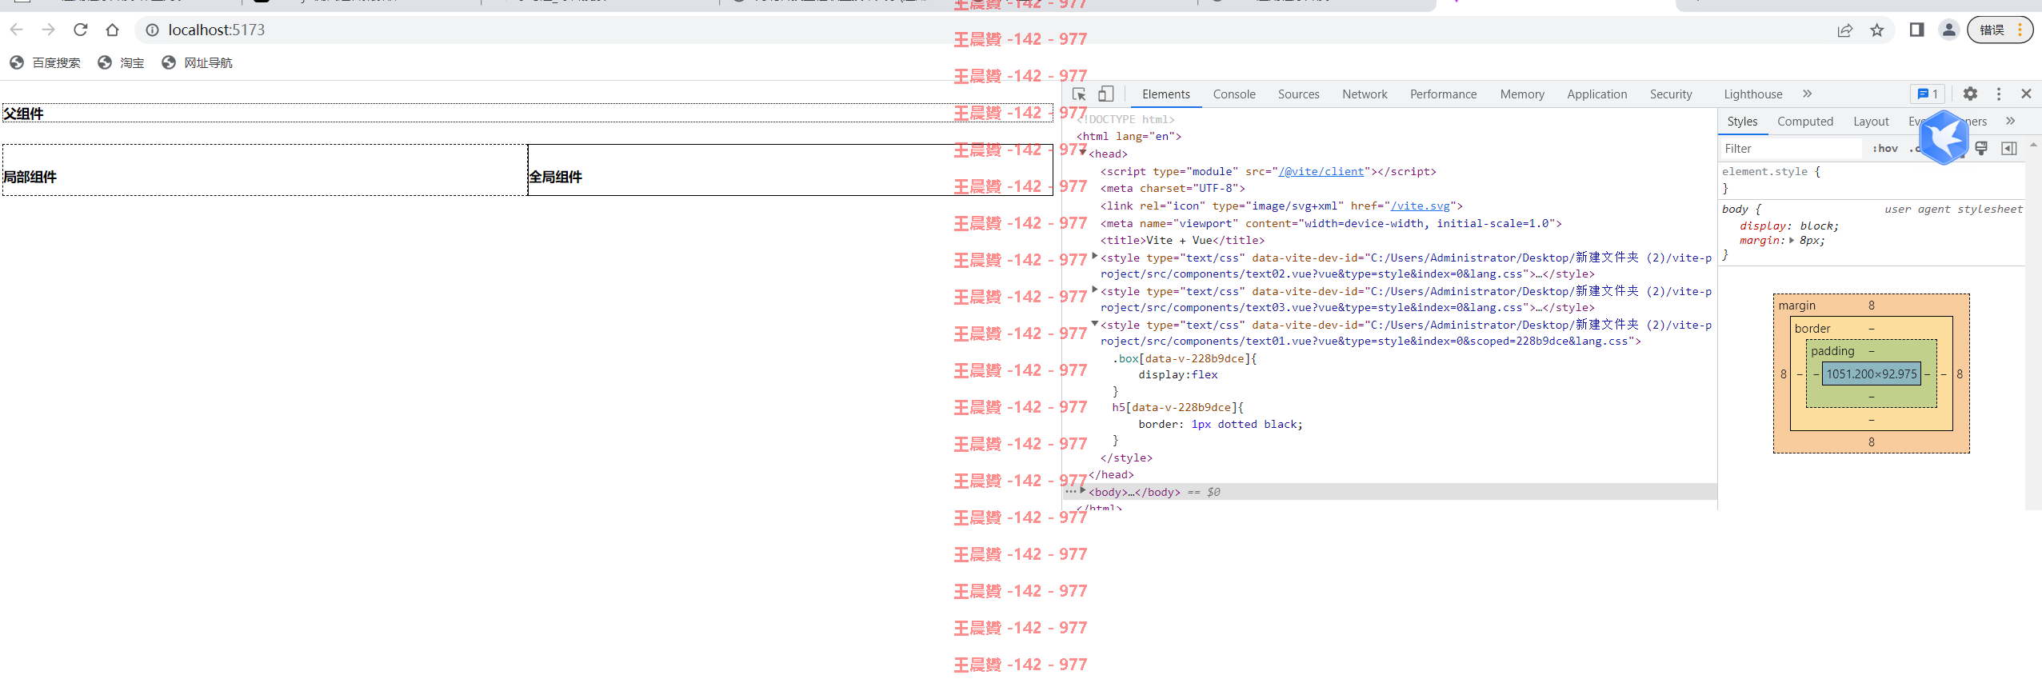The height and width of the screenshot is (691, 2042).
Task: Select the title Vite + Vue node
Action: tap(1182, 240)
